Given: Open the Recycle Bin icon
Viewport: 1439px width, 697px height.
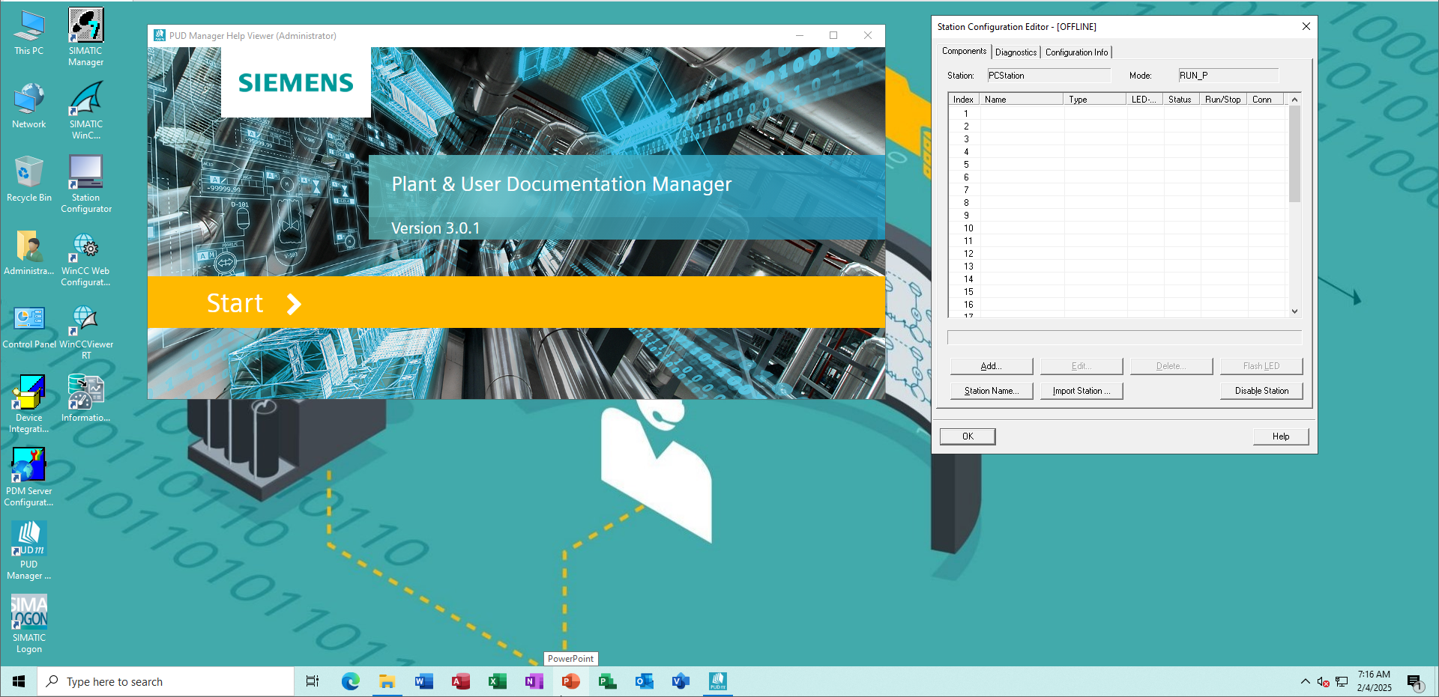Looking at the screenshot, I should [29, 179].
